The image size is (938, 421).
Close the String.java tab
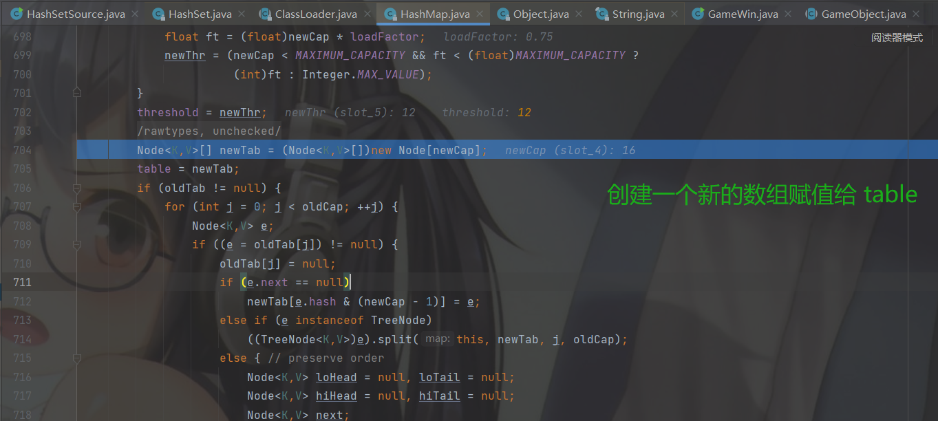(x=674, y=14)
